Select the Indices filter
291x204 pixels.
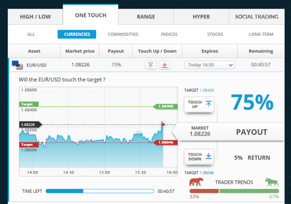pos(169,34)
